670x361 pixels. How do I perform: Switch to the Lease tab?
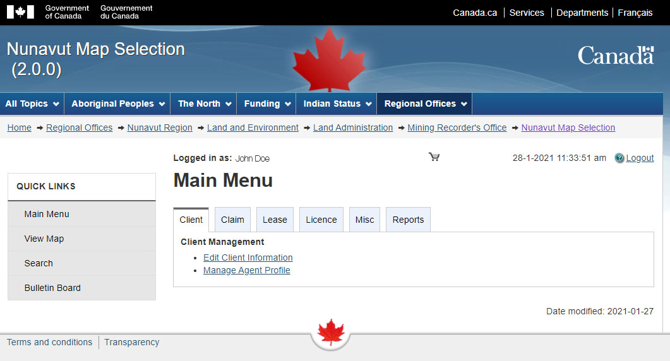click(275, 220)
